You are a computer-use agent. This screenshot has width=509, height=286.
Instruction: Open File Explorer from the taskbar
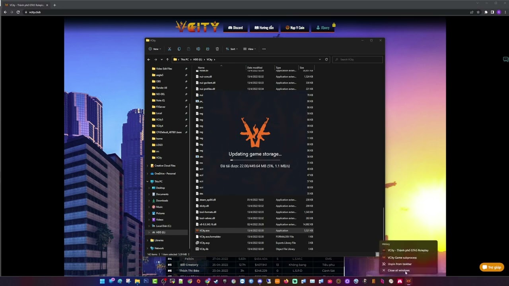click(137, 281)
